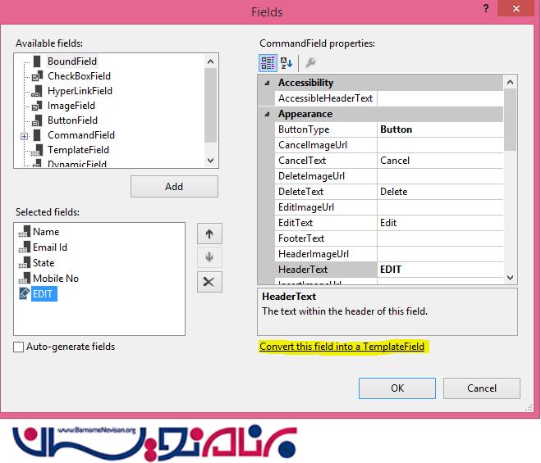This screenshot has height=463, width=541.
Task: Click Convert this field into a TemplateField link
Action: point(342,347)
